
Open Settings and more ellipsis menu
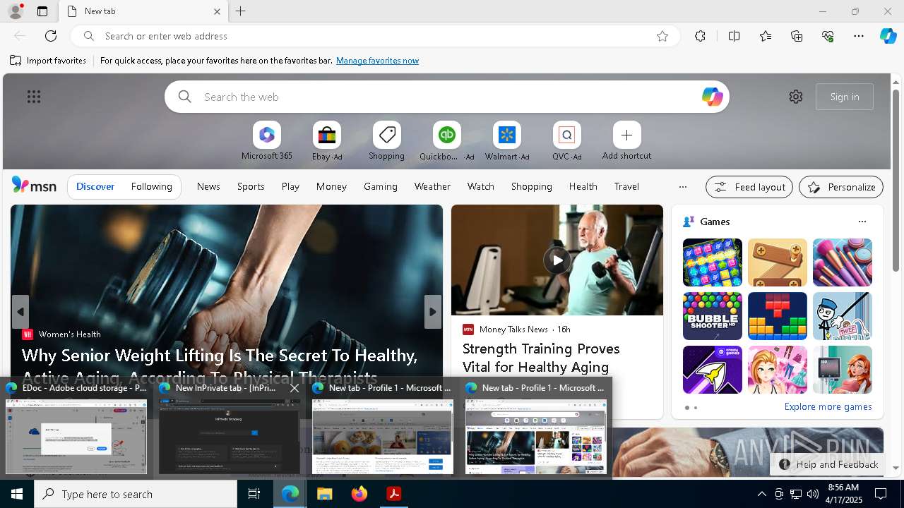click(x=859, y=36)
